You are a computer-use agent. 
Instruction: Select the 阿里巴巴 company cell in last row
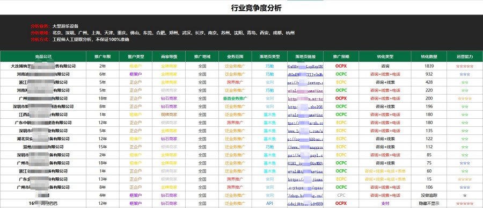point(43,203)
